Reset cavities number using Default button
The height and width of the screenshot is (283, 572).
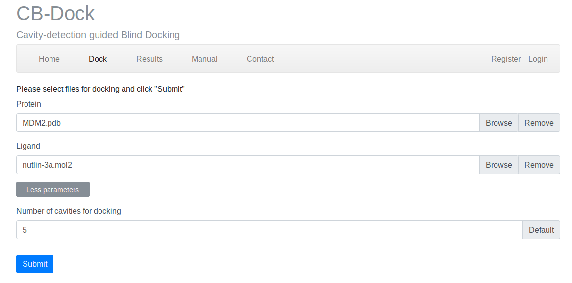point(541,230)
